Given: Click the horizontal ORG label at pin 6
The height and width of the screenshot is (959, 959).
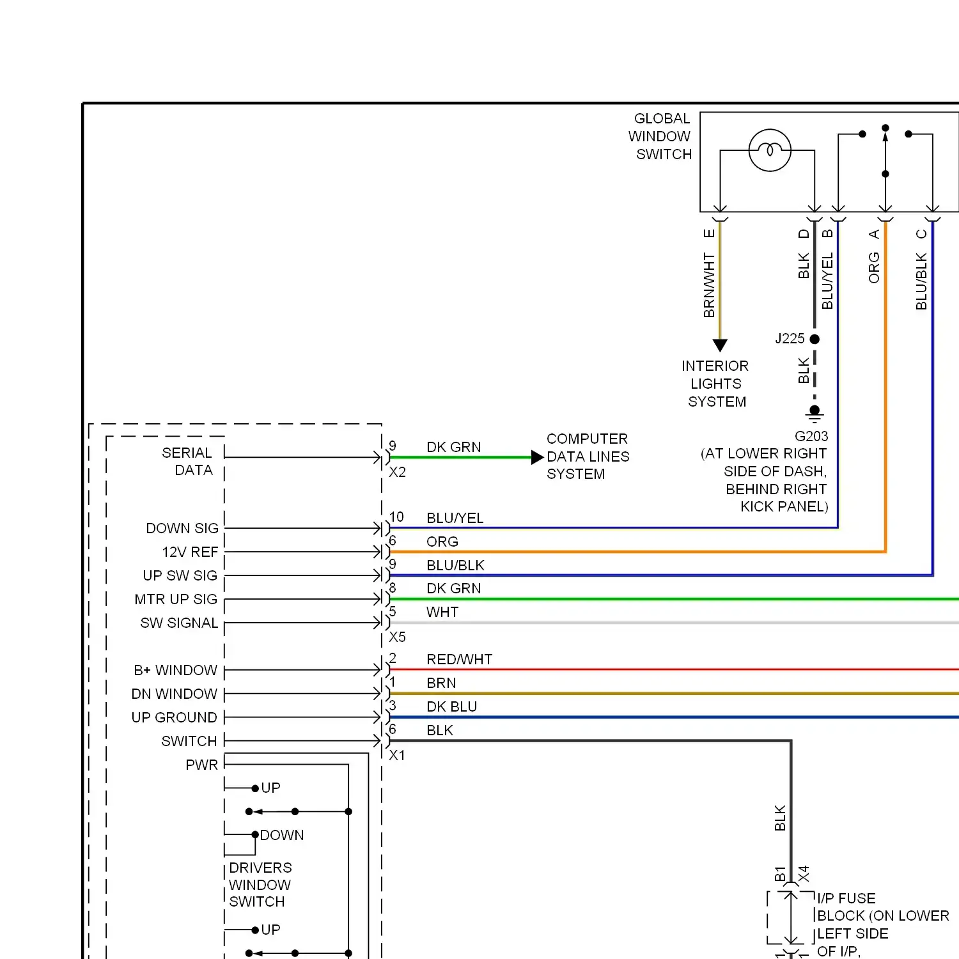Looking at the screenshot, I should click(x=442, y=542).
